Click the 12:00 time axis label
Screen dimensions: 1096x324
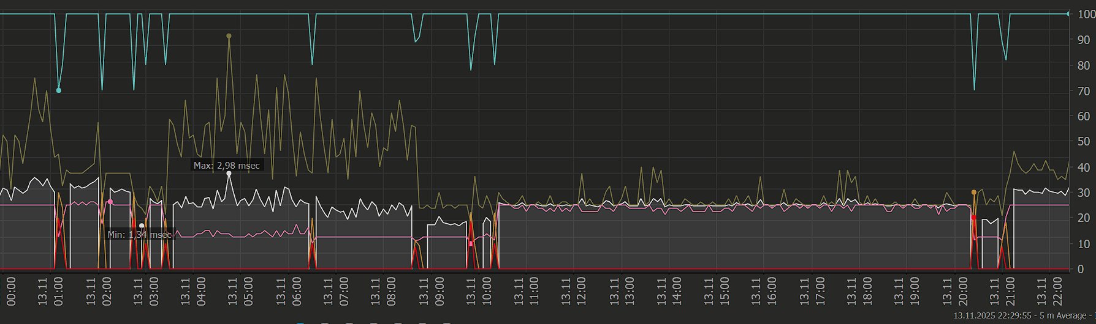coord(580,291)
